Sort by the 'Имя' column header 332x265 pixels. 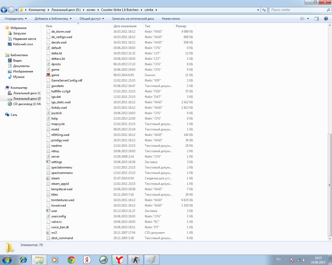49,26
